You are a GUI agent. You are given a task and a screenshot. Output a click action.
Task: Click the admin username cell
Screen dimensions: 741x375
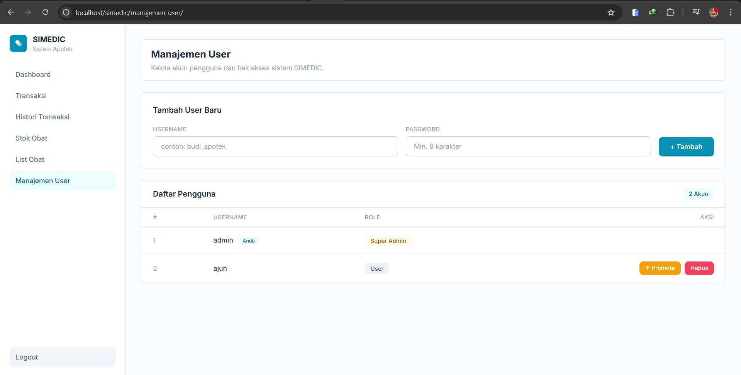tap(223, 240)
